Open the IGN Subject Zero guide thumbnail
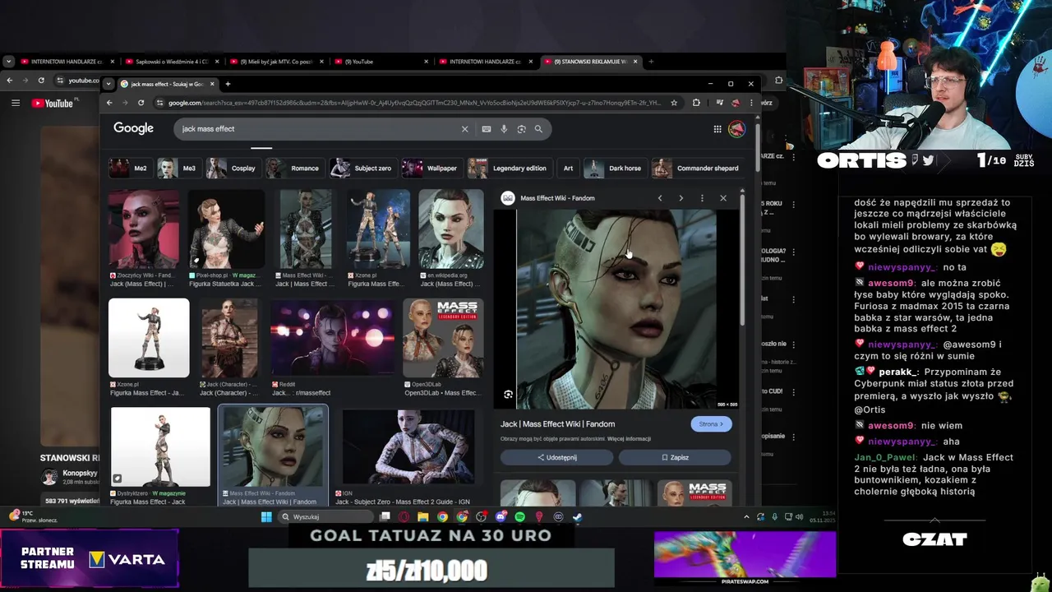The image size is (1052, 592). pos(408,446)
